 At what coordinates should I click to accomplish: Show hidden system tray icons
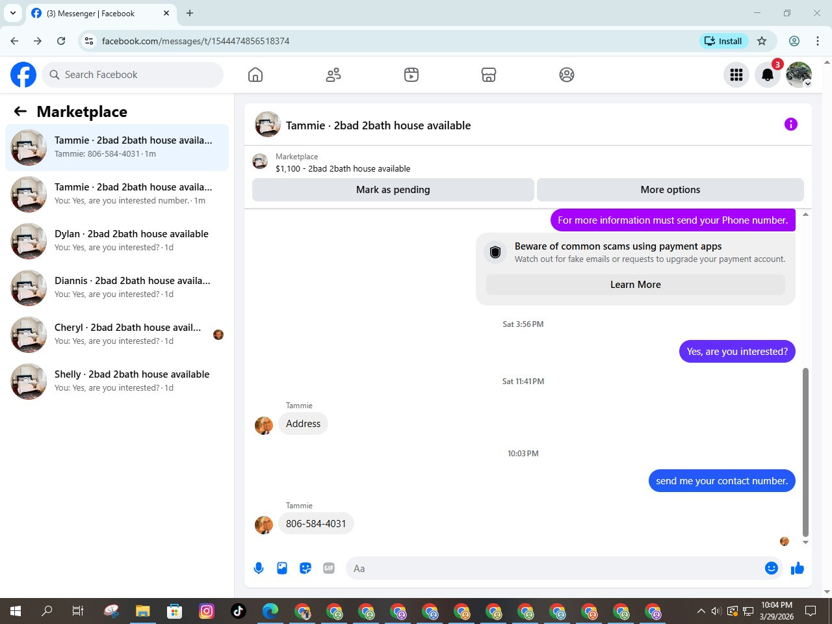(701, 611)
